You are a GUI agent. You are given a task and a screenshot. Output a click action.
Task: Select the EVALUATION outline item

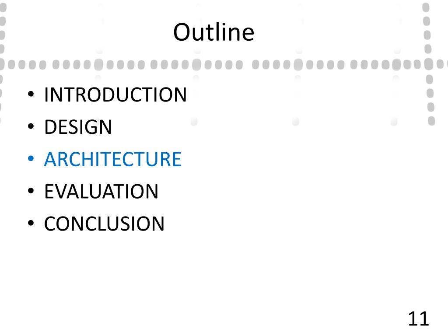(101, 192)
